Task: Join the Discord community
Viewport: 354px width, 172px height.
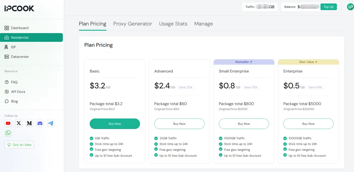Action: (40, 123)
